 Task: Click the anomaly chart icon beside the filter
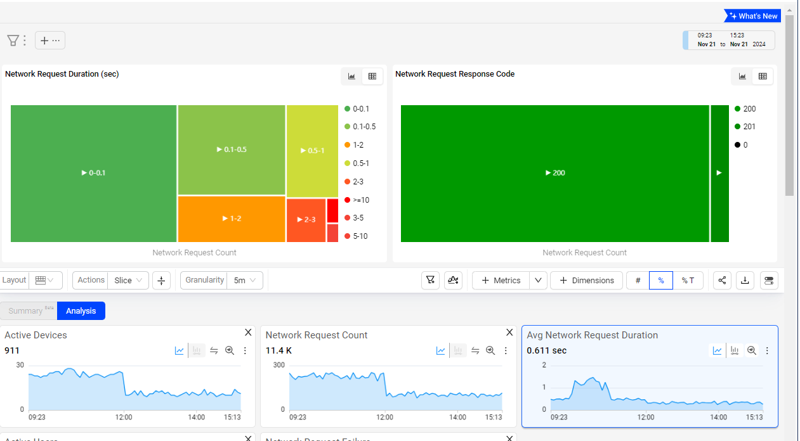[453, 280]
